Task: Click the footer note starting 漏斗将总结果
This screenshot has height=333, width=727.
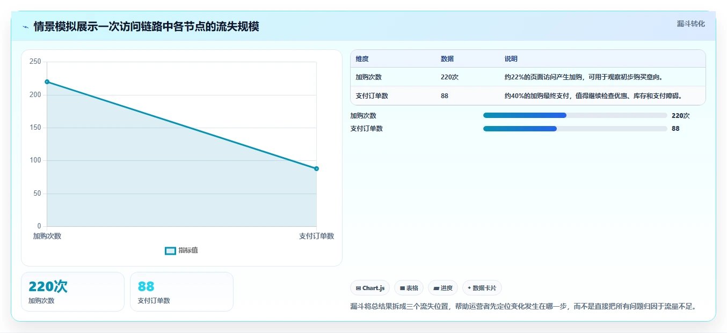Action: [x=524, y=306]
